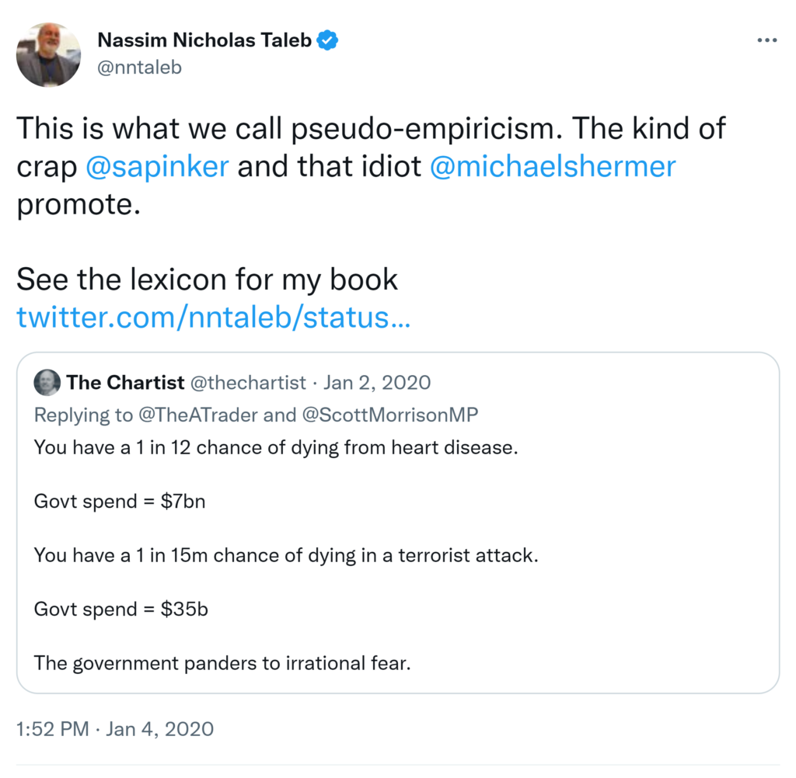Open the quoted tweet's Jan 2, 2020 date
The height and width of the screenshot is (778, 796).
tap(377, 383)
